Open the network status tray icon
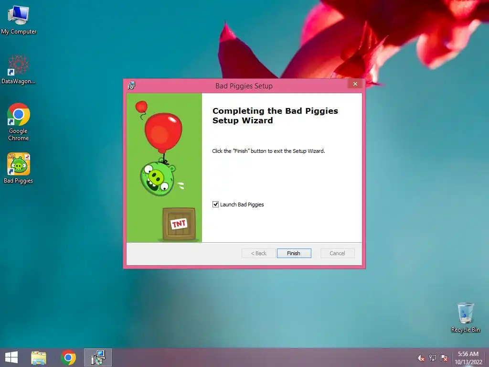Image resolution: width=489 pixels, height=367 pixels. point(433,358)
